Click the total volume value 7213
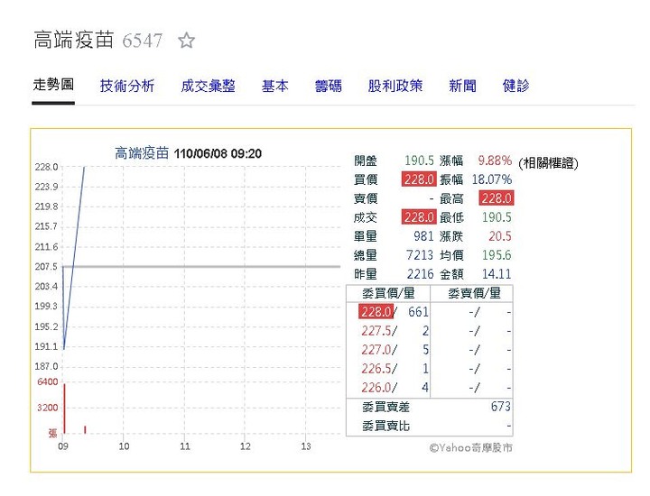Viewport: 650px width, 496px height. coord(420,255)
